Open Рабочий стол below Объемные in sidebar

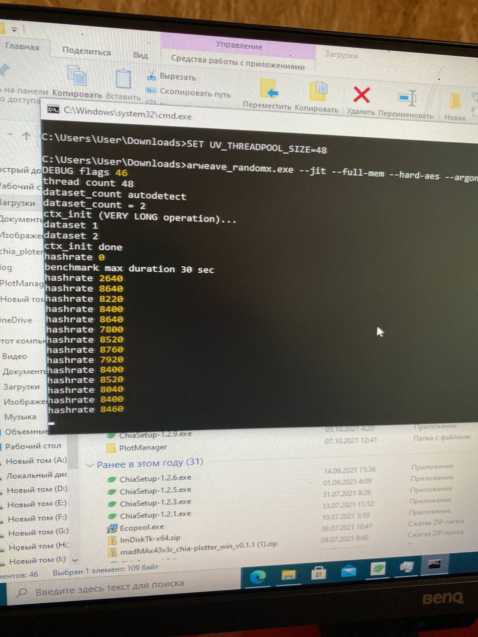[33, 446]
